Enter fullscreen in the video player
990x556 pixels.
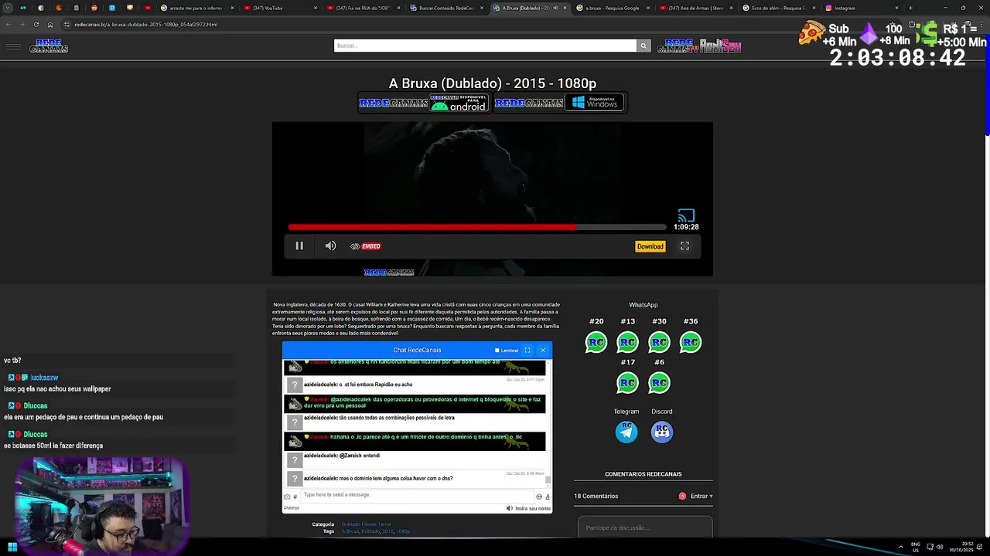point(684,246)
